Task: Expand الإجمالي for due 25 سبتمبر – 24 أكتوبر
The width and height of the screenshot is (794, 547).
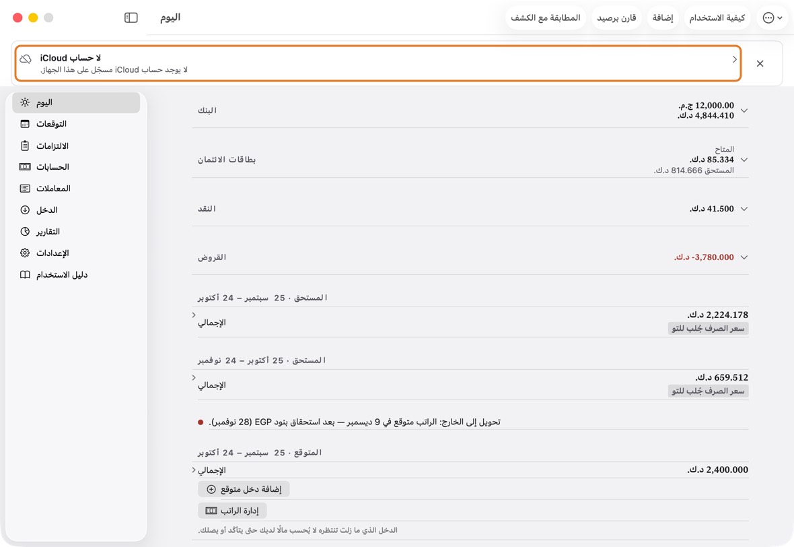Action: (194, 315)
